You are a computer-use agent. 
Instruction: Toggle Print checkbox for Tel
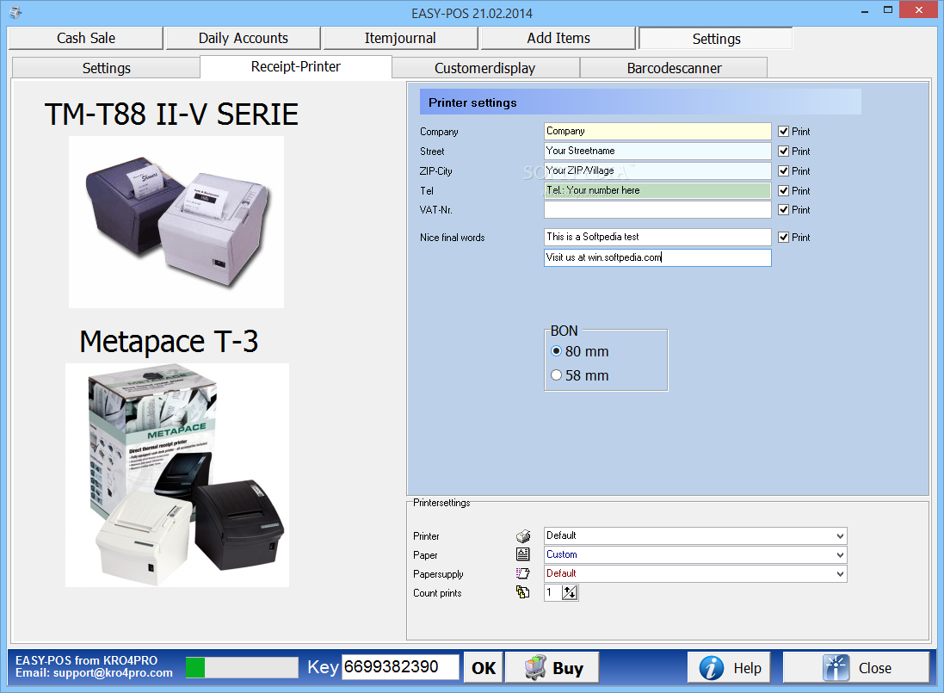point(783,191)
